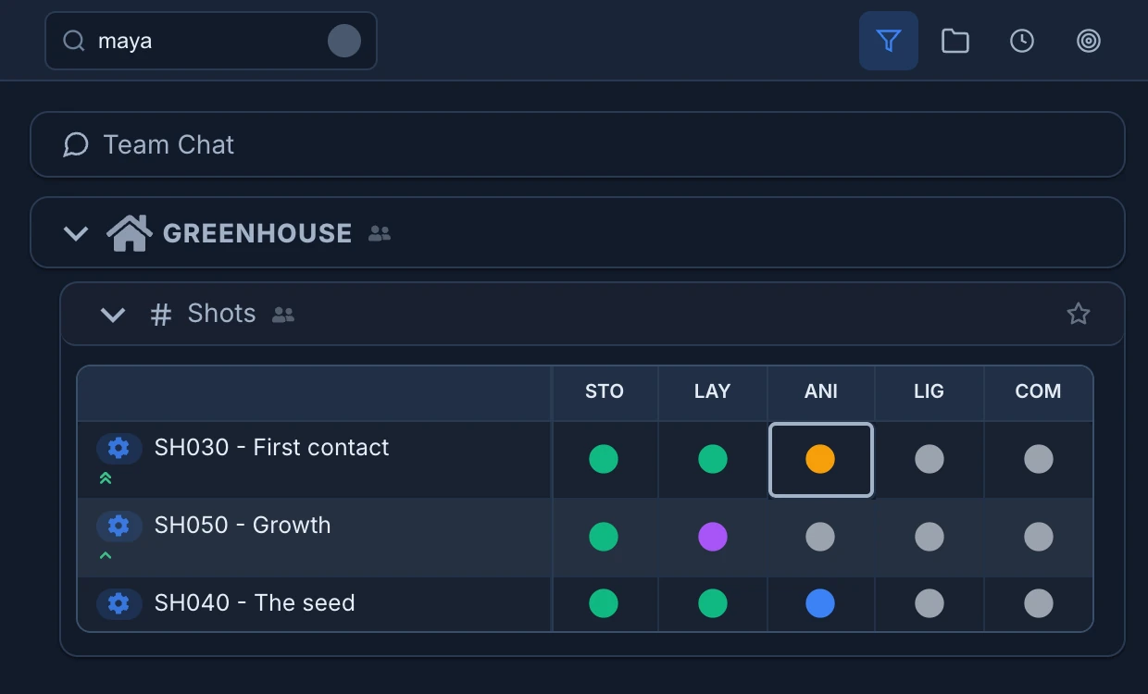Click the purple LAY status dot for SH050

(x=713, y=537)
